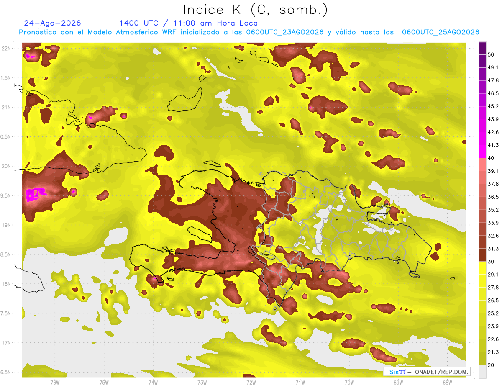Click the map title "Indice K (C, somb.)"
This screenshot has width=502, height=388.
point(256,10)
